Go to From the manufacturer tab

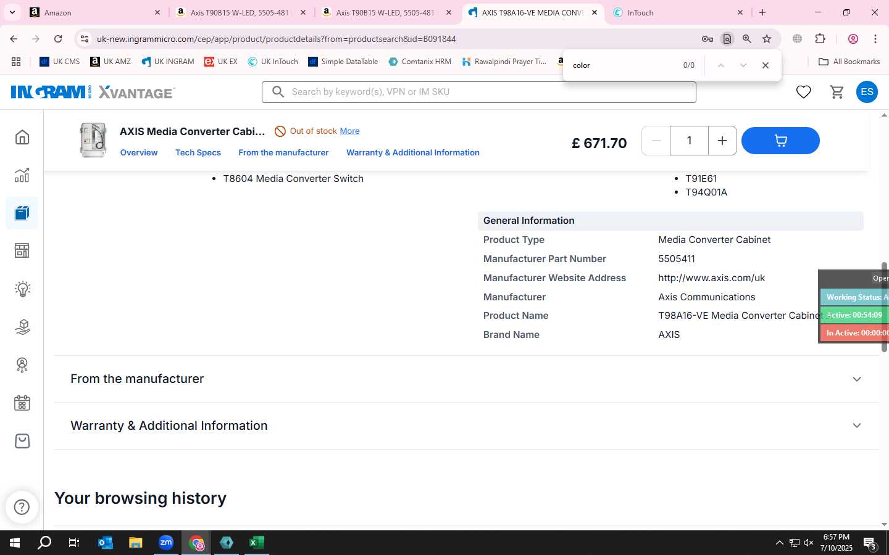[x=283, y=152]
